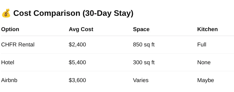The image size is (234, 92).
Task: Click the 300 sq ft cell
Action: [x=144, y=62]
